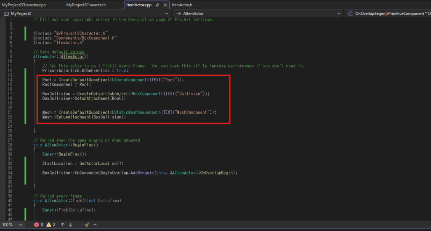
Task: Run code cleanup with the broom icon
Action: click(x=87, y=225)
